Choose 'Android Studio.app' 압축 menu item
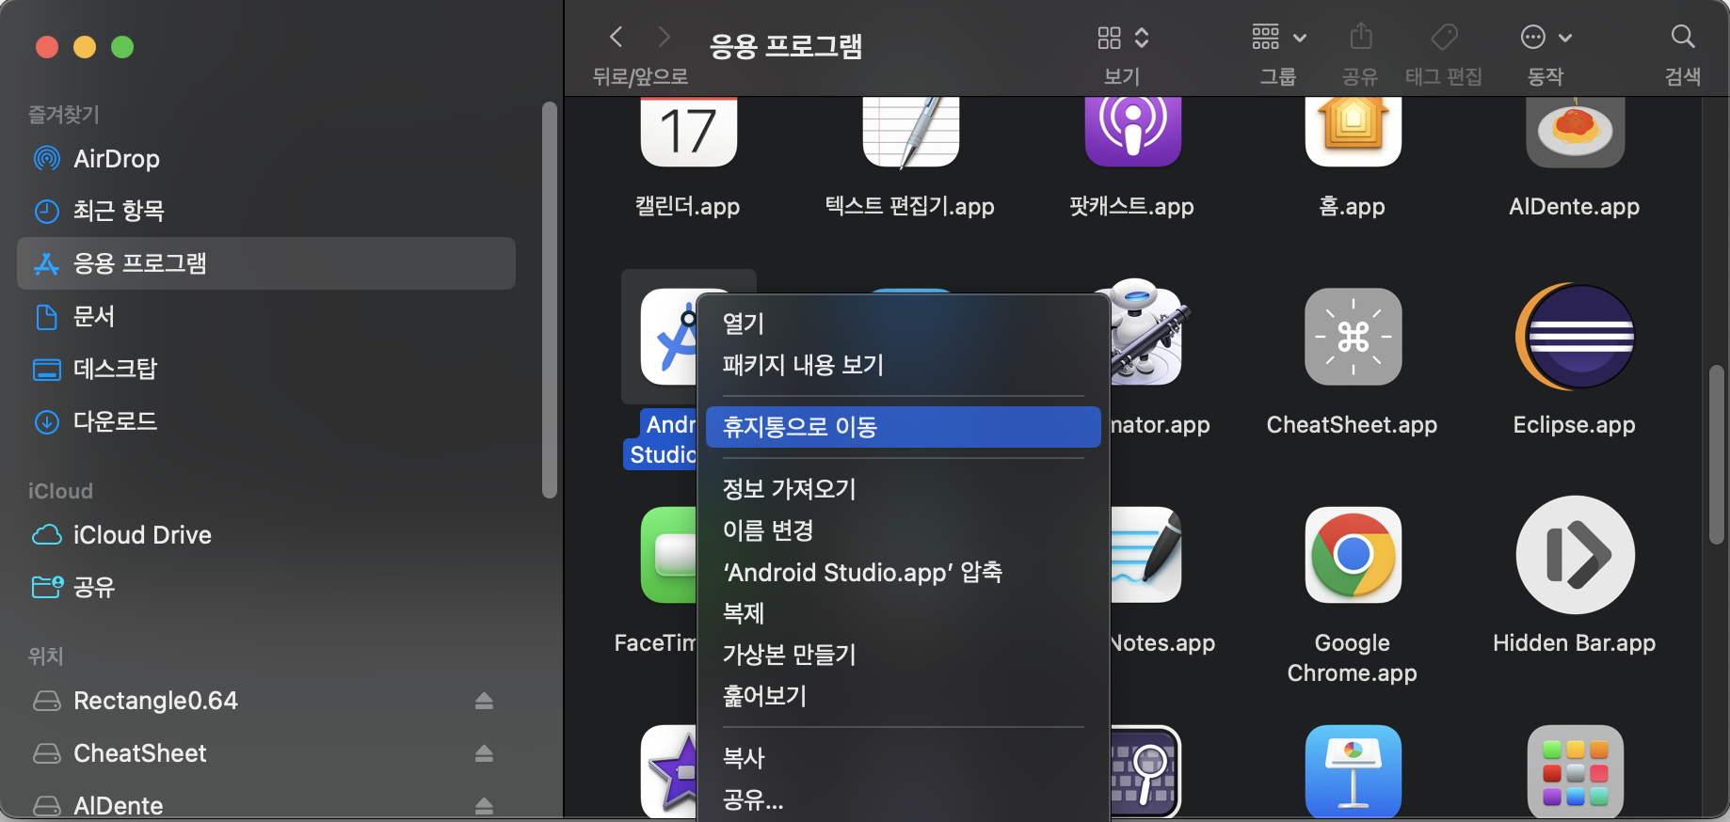The height and width of the screenshot is (822, 1730). tap(904, 572)
